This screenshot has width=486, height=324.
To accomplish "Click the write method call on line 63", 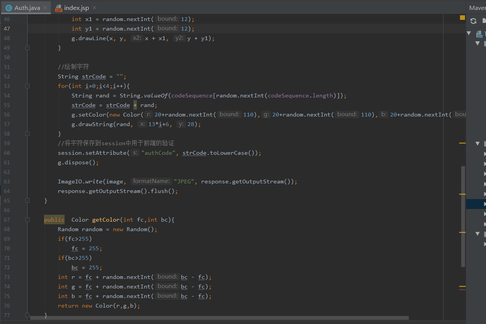I will 94,181.
